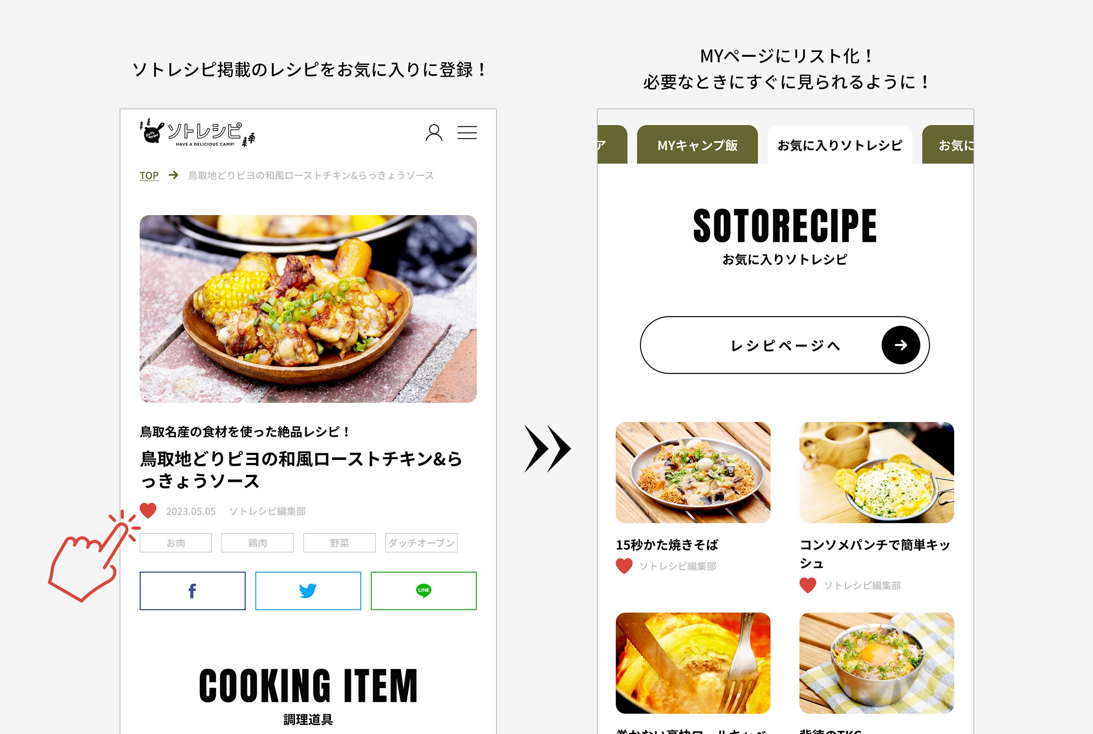This screenshot has height=734, width=1093.
Task: Share the recipe via Facebook icon
Action: (x=193, y=591)
